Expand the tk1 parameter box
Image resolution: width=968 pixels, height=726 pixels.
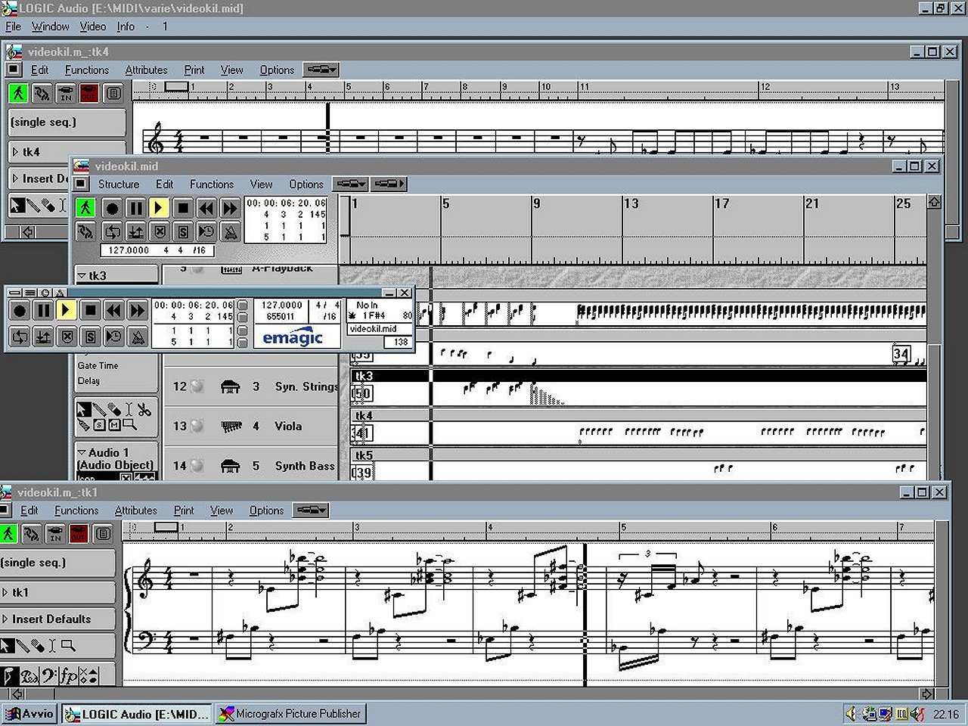[5, 593]
